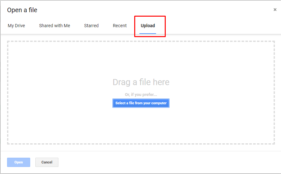Click the tab strip between Recent and Upload
This screenshot has height=174, width=281.
[133, 26]
